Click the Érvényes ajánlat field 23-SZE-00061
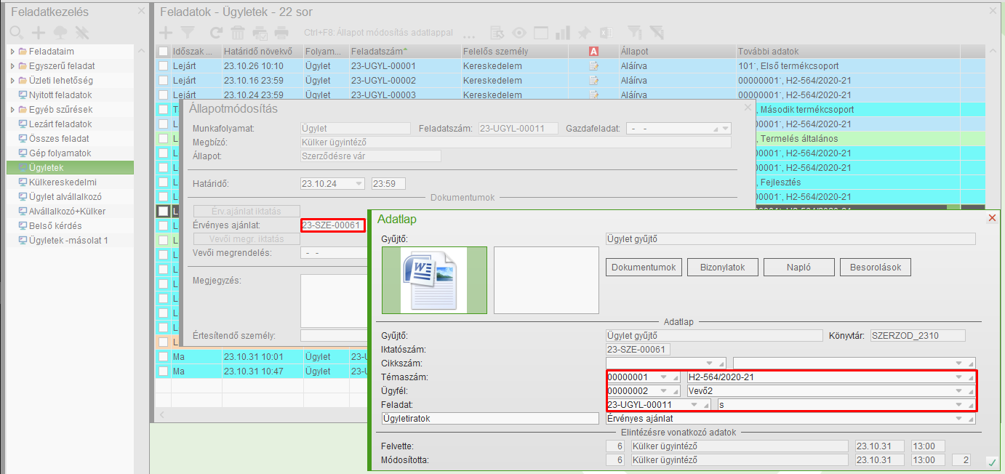 332,225
